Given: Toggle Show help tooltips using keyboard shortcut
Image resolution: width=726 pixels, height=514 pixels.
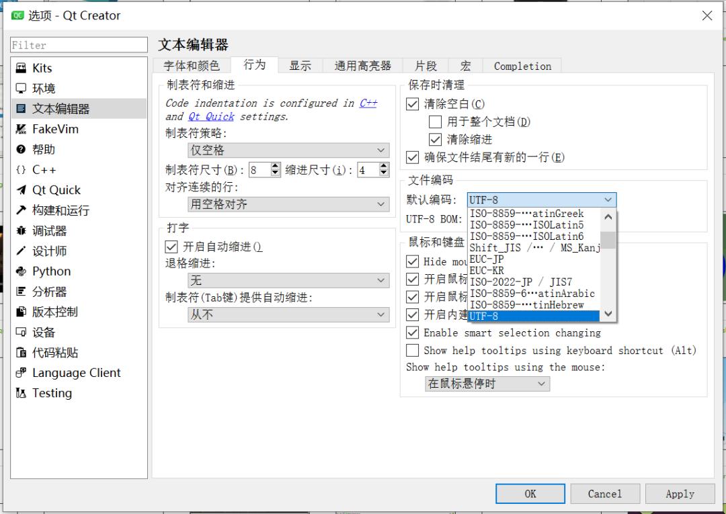Looking at the screenshot, I should click(413, 350).
